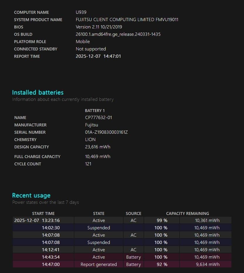
Task: Select the 14:43:54 start time cell
Action: [x=51, y=257]
